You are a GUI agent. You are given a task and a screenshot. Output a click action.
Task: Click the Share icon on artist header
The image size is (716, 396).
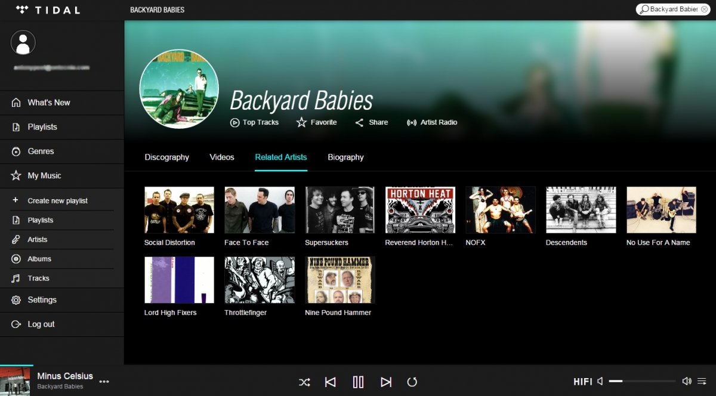click(x=359, y=122)
